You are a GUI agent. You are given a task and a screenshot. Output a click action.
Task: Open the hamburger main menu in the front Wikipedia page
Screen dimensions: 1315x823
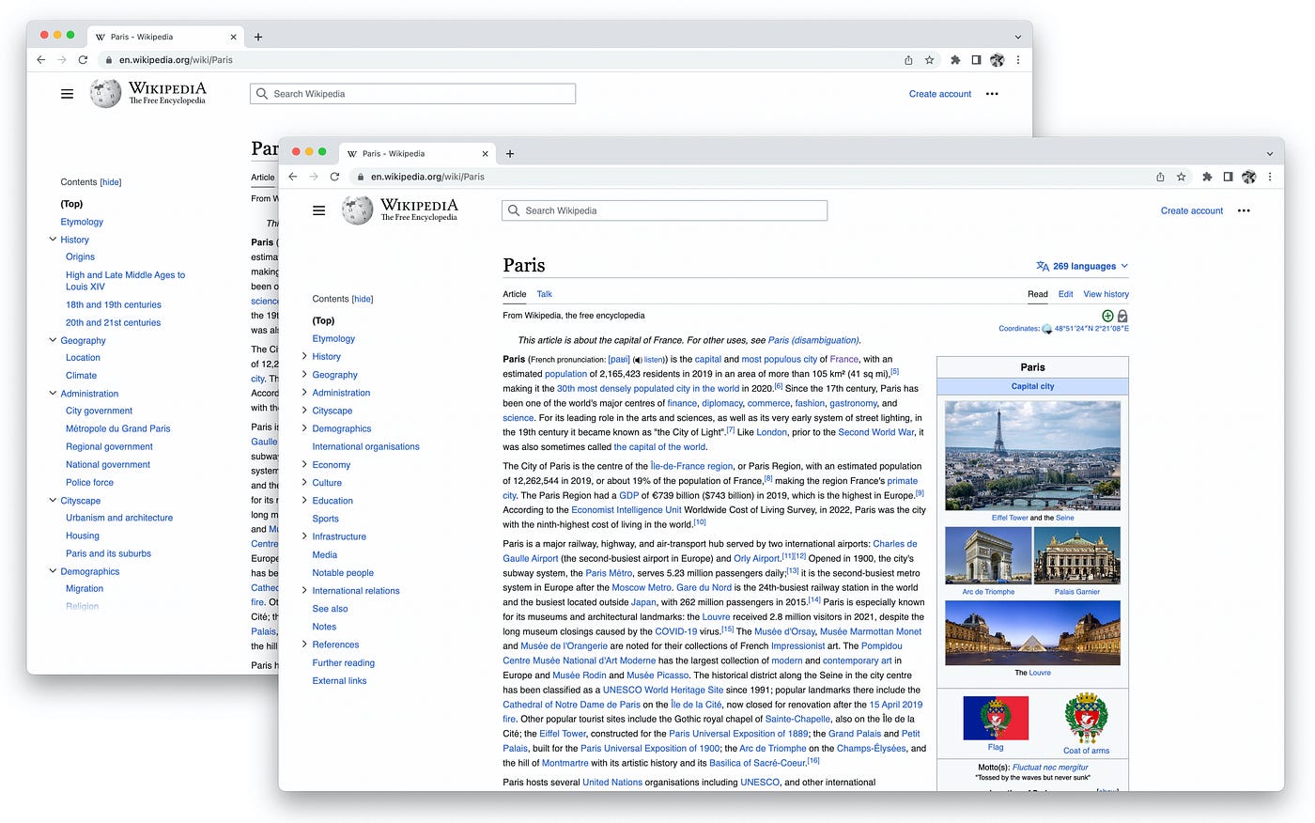coord(319,210)
